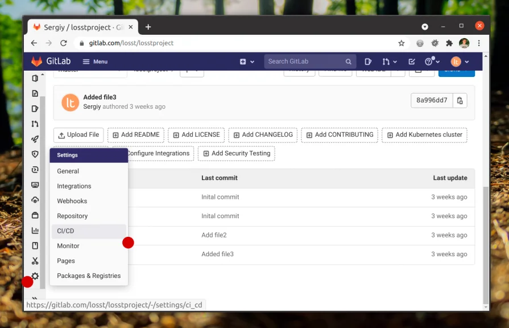This screenshot has width=509, height=328.
Task: Open the Search GitLab magnifier icon
Action: pos(347,61)
